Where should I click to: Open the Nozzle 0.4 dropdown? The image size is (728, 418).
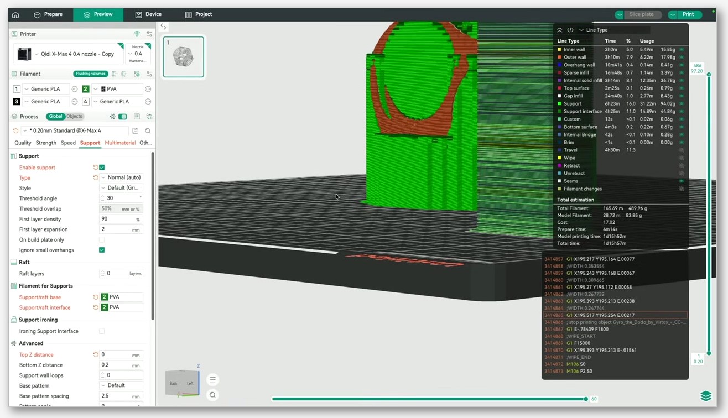138,54
